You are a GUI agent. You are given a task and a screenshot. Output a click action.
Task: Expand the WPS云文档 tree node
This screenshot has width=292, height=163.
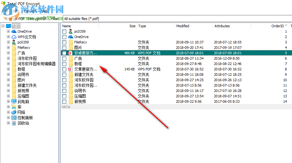coord(8,37)
